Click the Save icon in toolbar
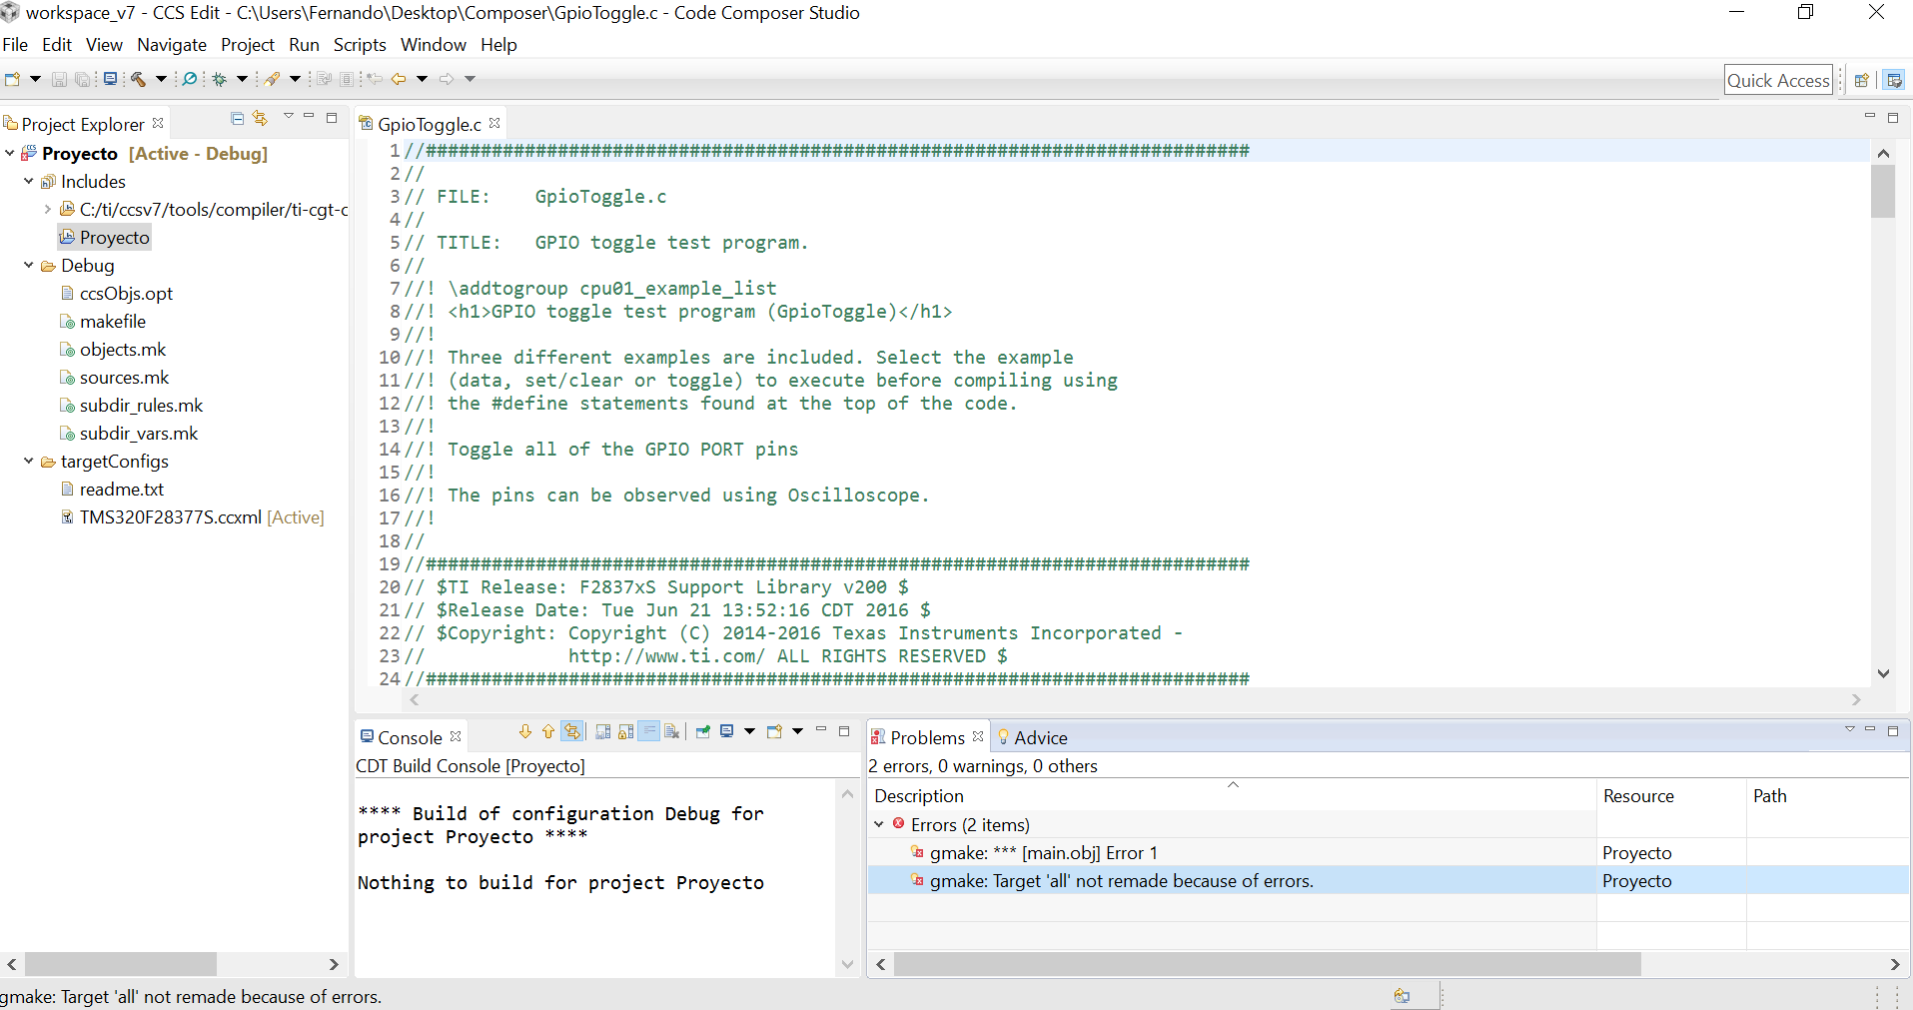 click(59, 79)
